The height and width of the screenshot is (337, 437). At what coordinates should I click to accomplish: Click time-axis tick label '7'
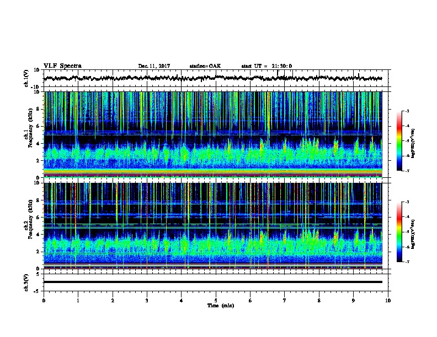tap(285, 301)
